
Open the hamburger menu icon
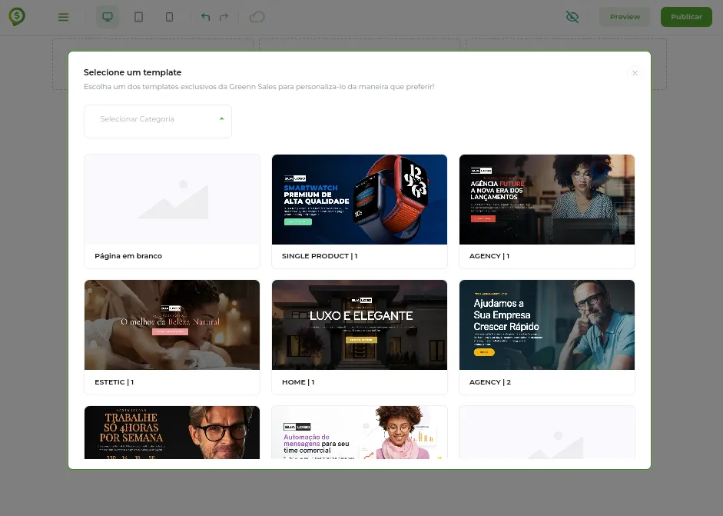point(63,17)
